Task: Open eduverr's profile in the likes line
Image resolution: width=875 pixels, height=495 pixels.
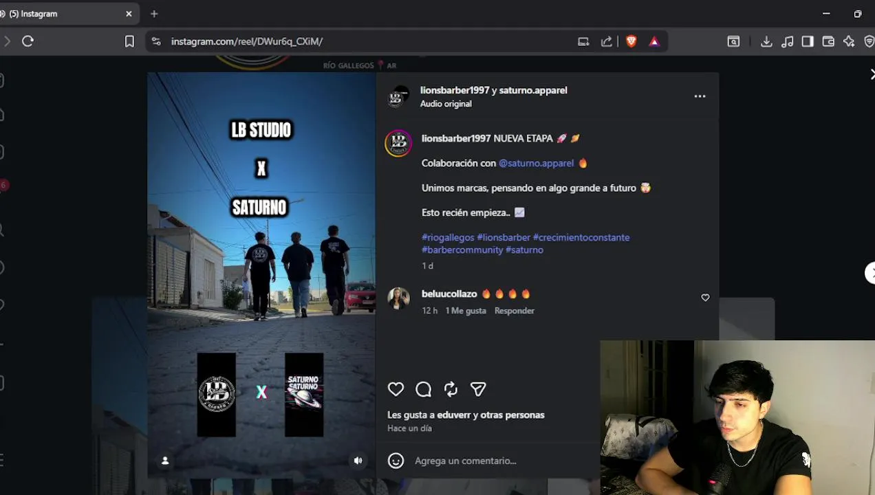Action: tap(454, 415)
